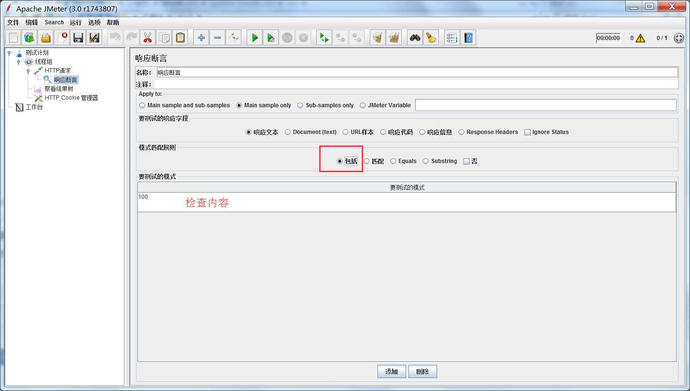This screenshot has width=690, height=391.
Task: Select the 包括 matching rule
Action: tap(347, 161)
